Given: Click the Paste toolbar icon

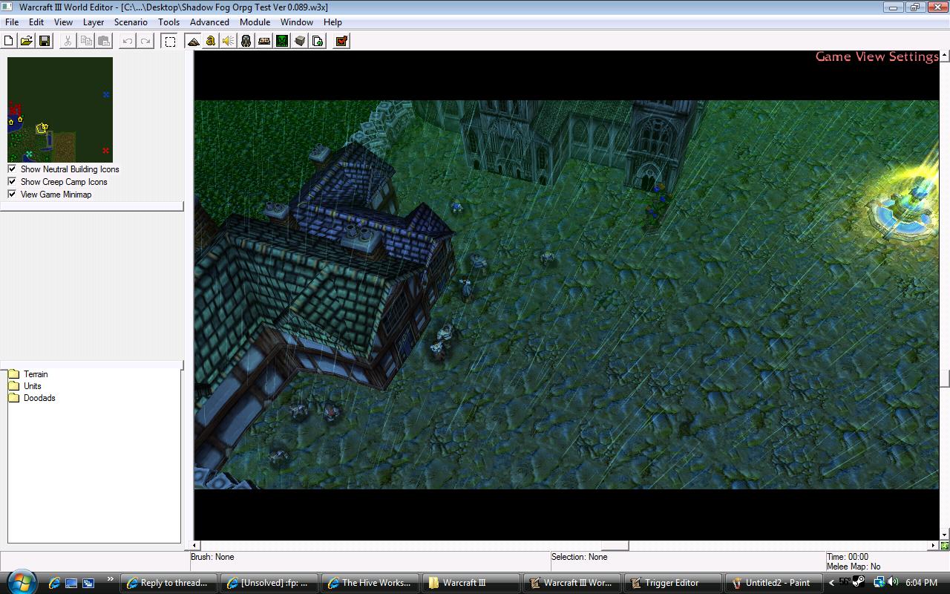Looking at the screenshot, I should [104, 41].
